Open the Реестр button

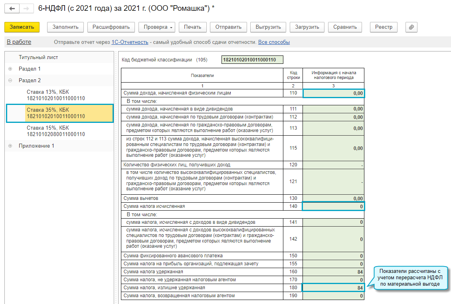384,27
